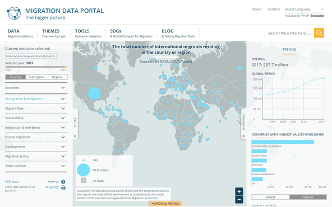
Task: Zoom in the map with plus button
Action: tap(239, 191)
